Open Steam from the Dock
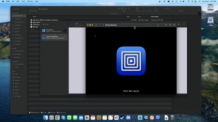Image resolution: width=218 pixels, height=122 pixels. [122, 118]
